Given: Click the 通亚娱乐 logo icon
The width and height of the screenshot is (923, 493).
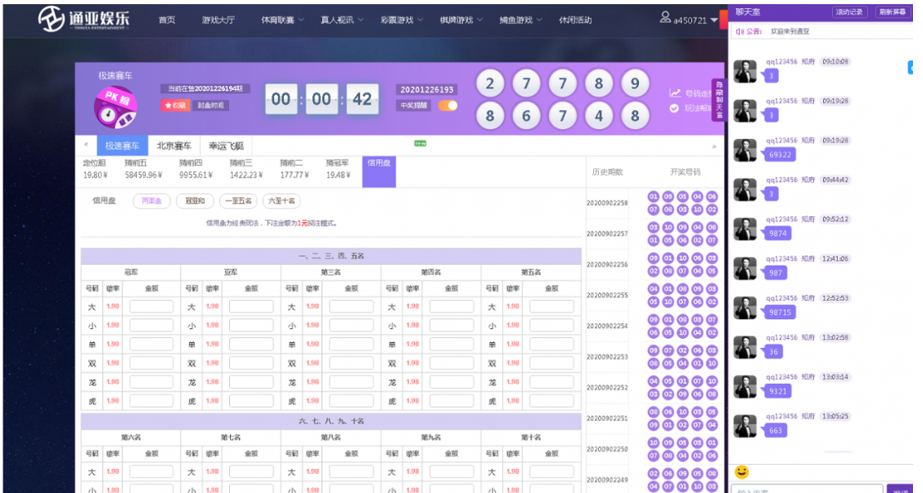Looking at the screenshot, I should (52, 19).
